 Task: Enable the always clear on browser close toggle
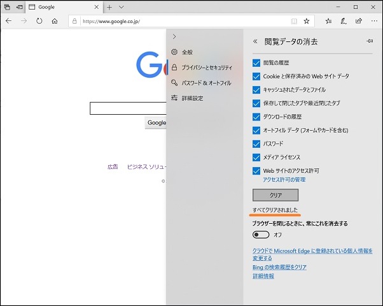click(261, 235)
